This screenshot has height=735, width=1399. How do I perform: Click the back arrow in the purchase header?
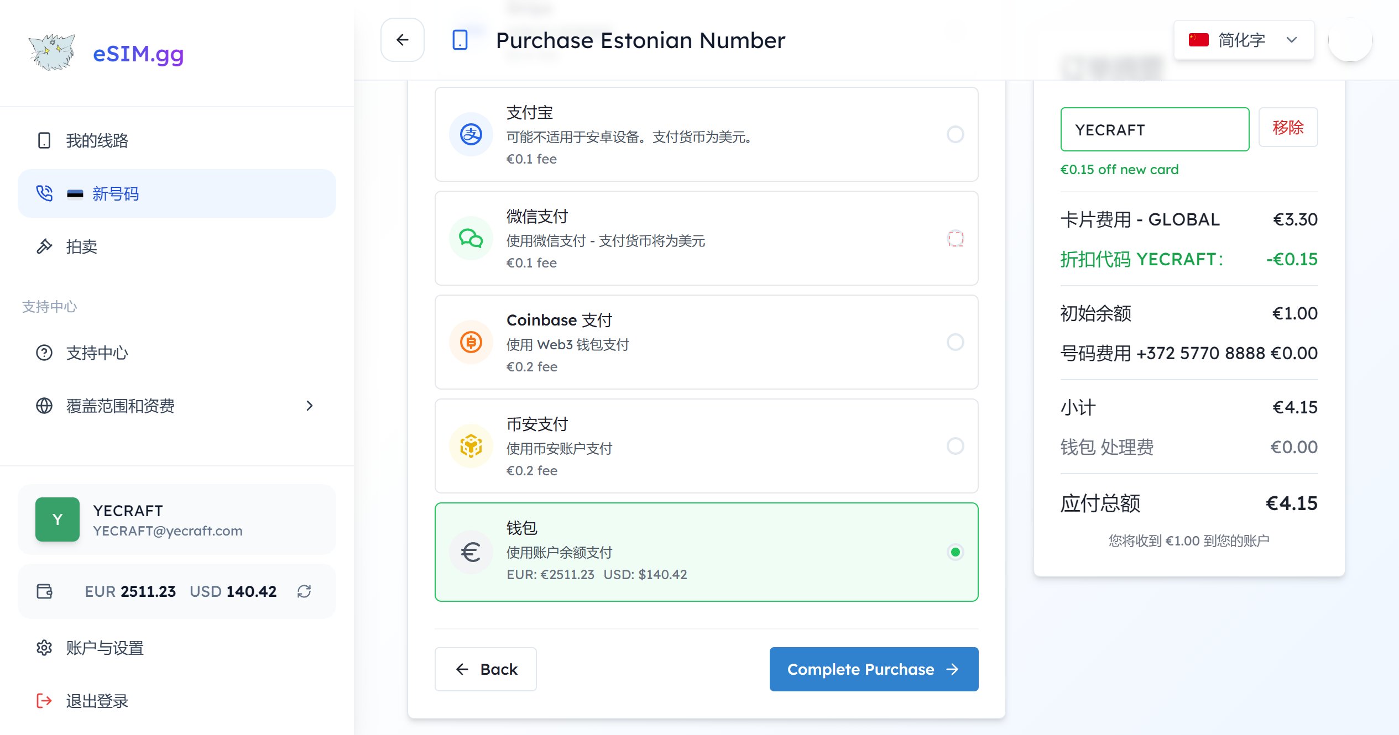pos(402,40)
